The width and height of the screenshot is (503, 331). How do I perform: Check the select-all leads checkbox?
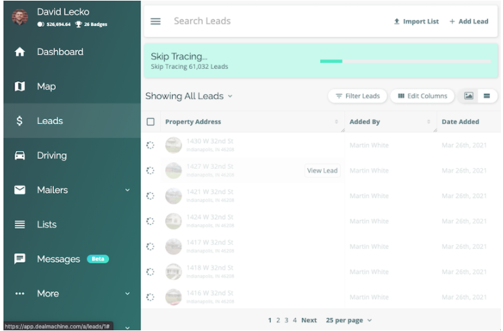151,121
